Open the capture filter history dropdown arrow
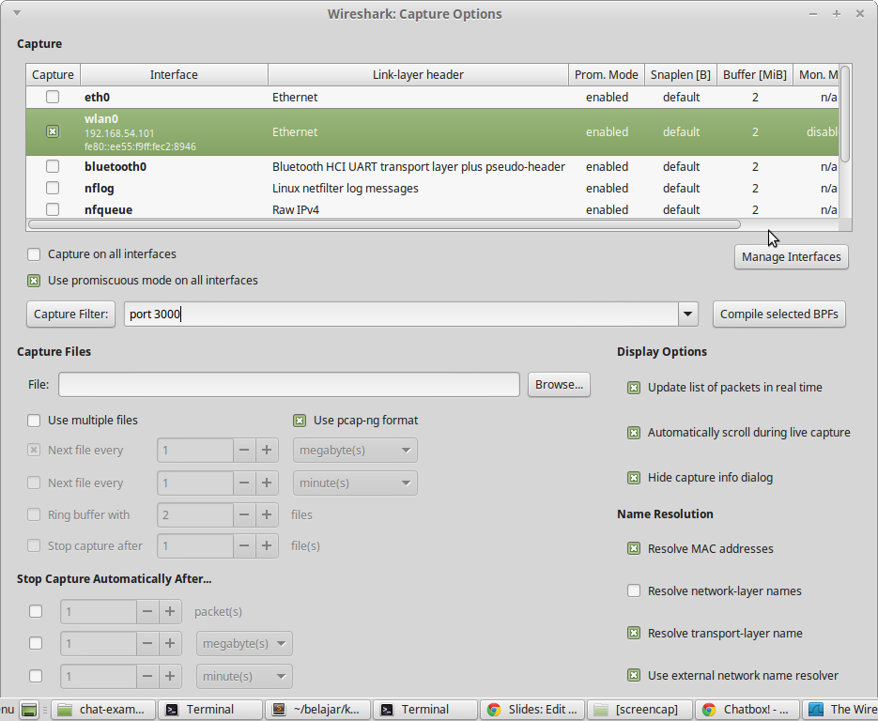This screenshot has height=721, width=878. tap(688, 314)
